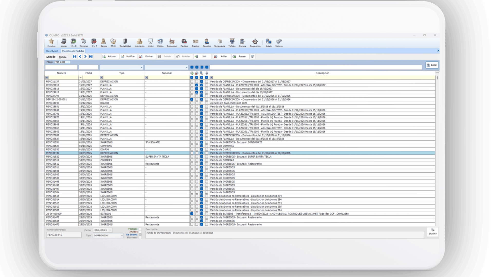The height and width of the screenshot is (277, 493).
Task: Toggle the Bloqueada checkbox
Action: [x=140, y=238]
